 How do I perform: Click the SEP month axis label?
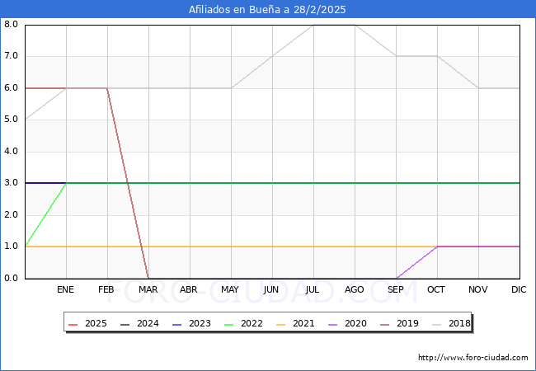tap(396, 289)
